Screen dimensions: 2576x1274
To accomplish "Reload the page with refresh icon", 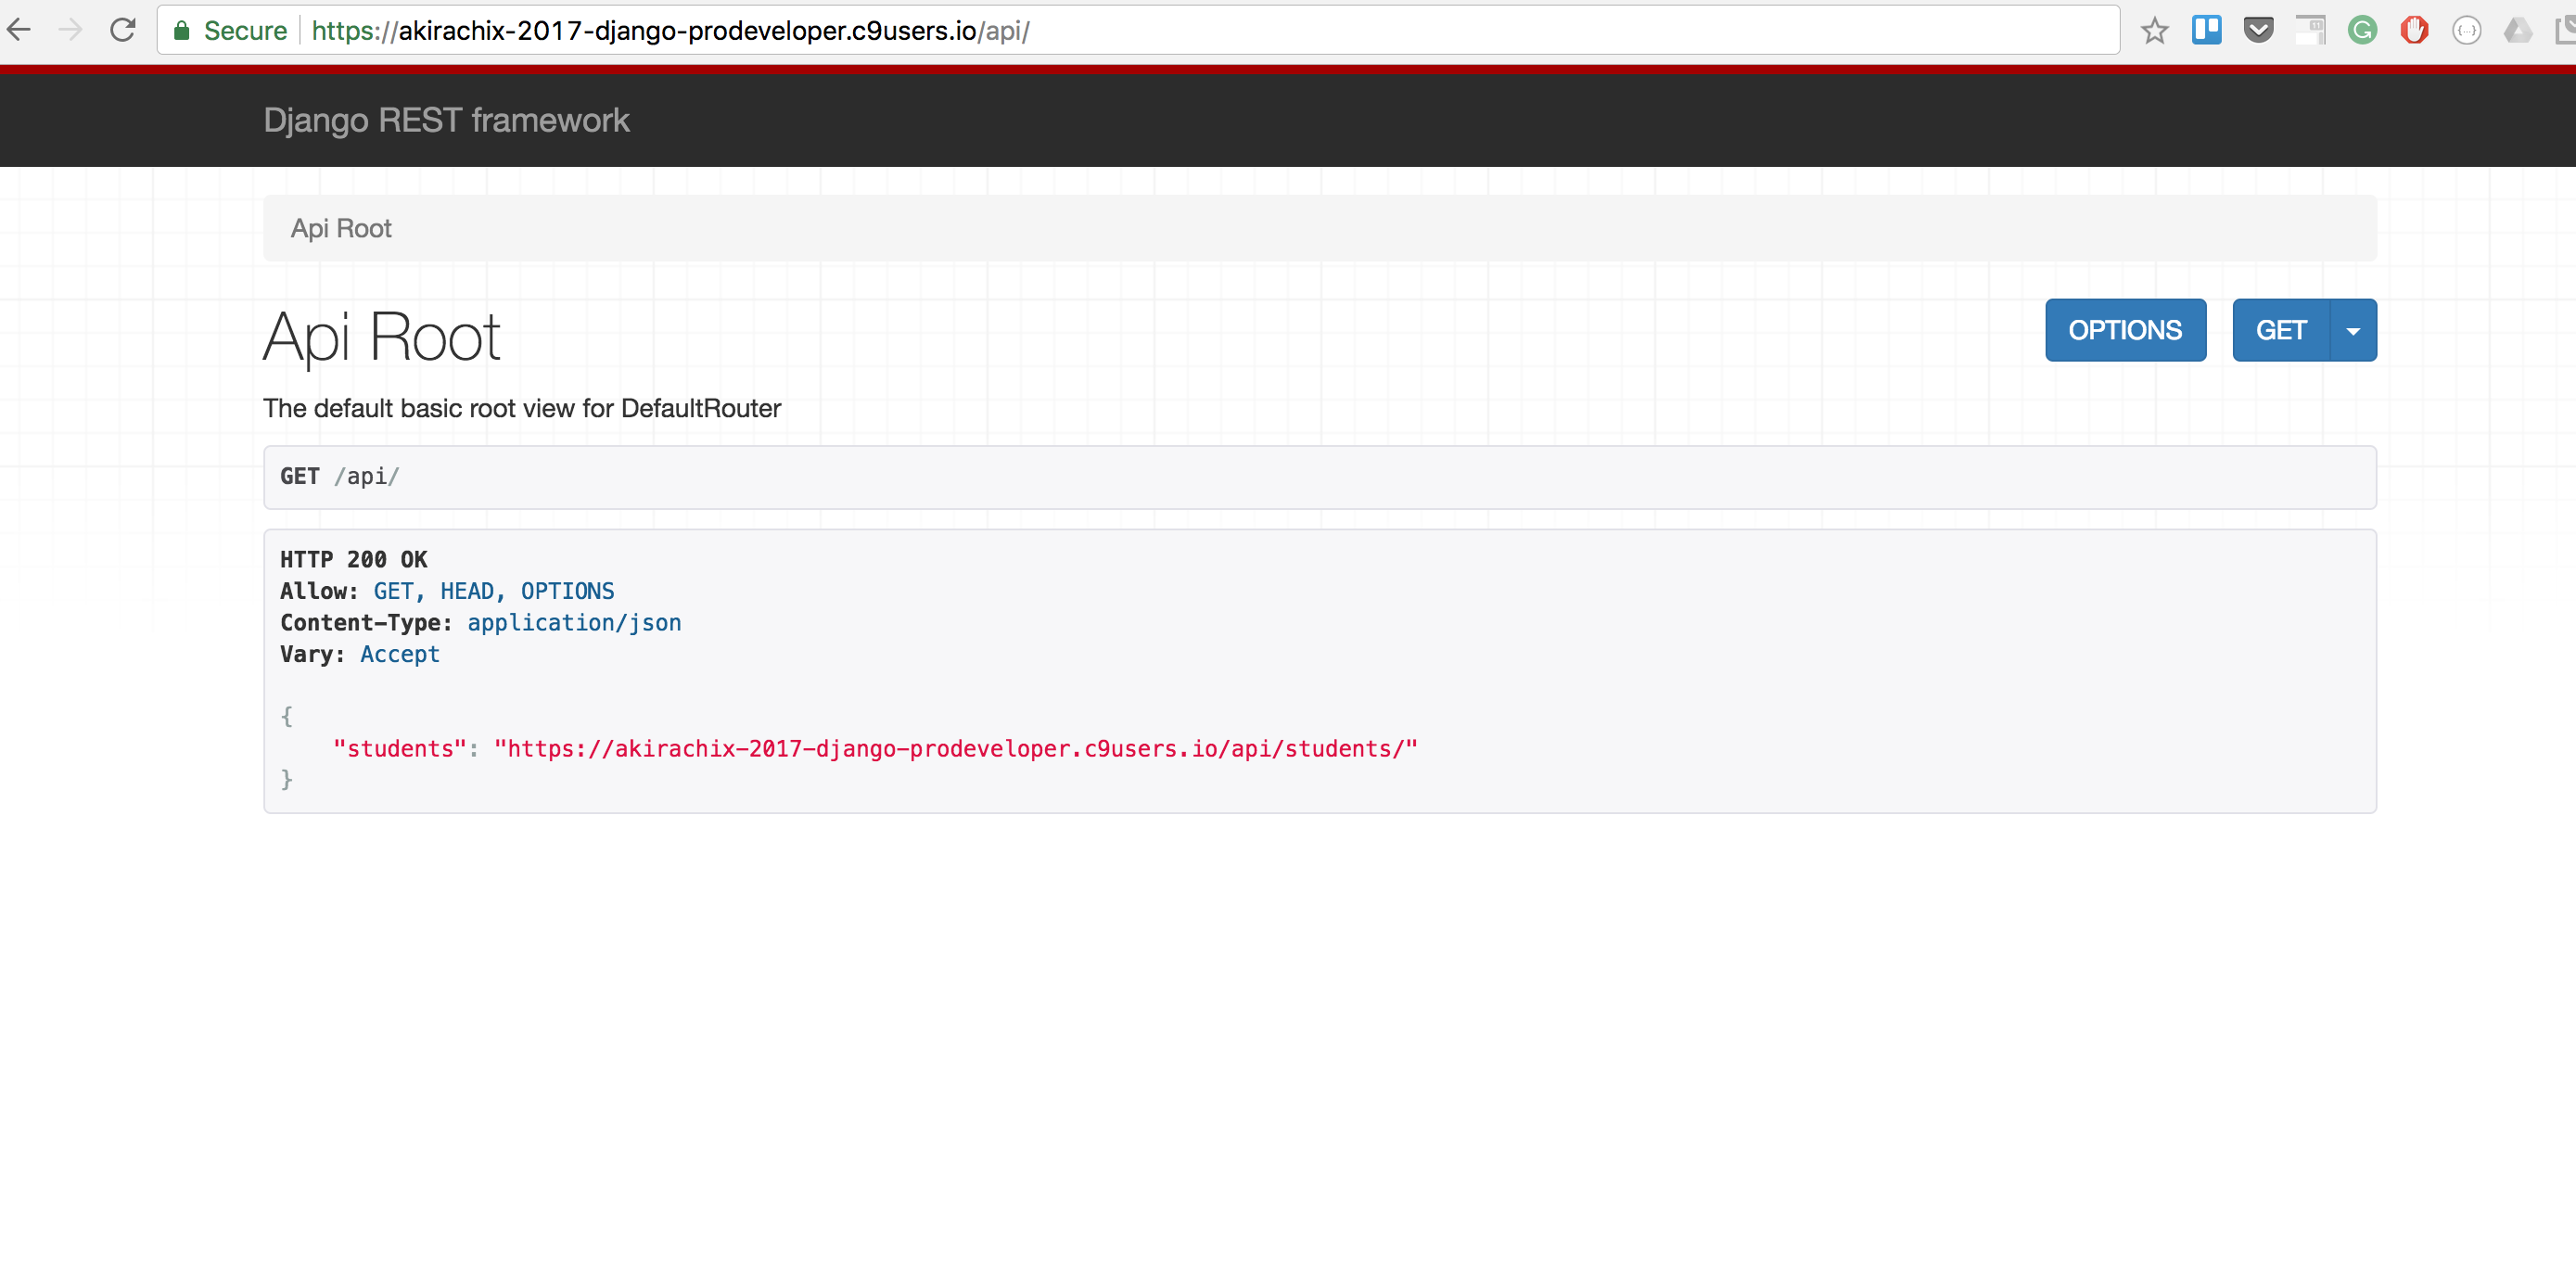I will tap(123, 30).
